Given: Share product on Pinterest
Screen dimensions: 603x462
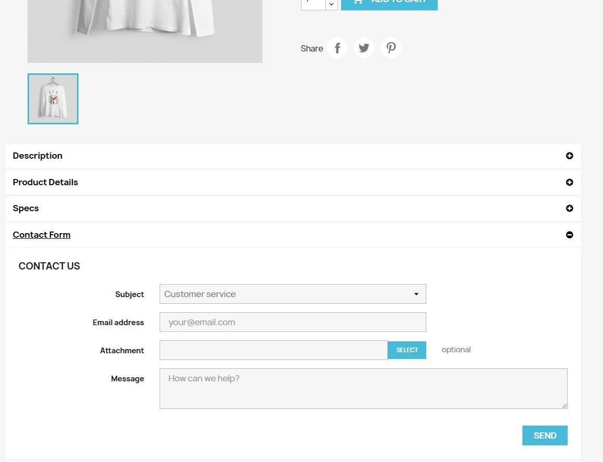Looking at the screenshot, I should click(391, 48).
